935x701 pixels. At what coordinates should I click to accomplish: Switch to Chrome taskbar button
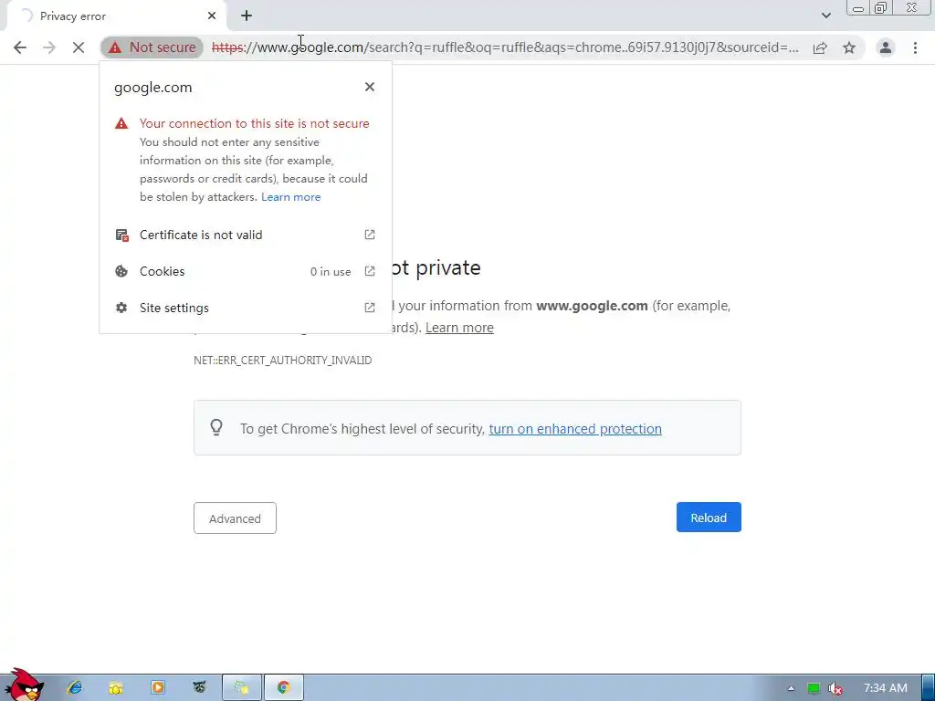pos(284,688)
